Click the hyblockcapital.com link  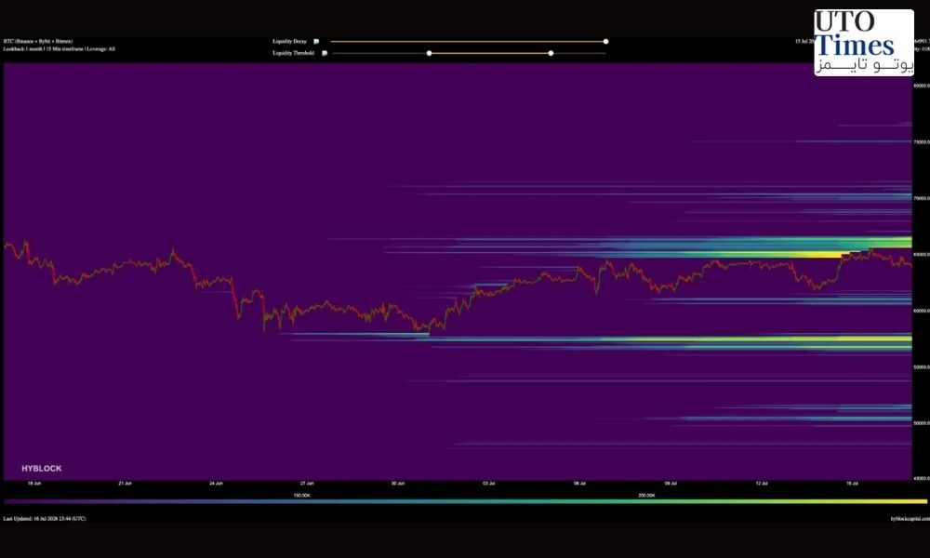click(x=910, y=519)
